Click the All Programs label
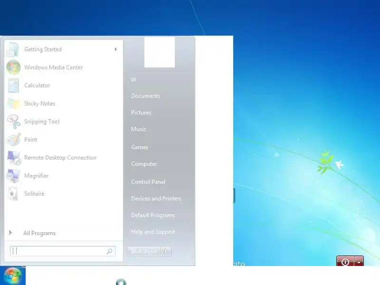 tap(39, 233)
